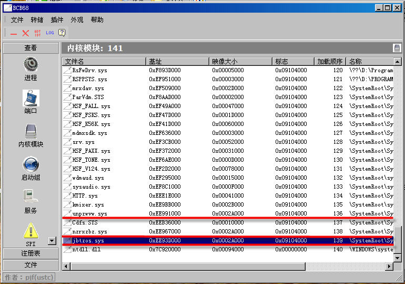Click file icon of srv.sys row
The image size is (405, 284).
[x=67, y=142]
